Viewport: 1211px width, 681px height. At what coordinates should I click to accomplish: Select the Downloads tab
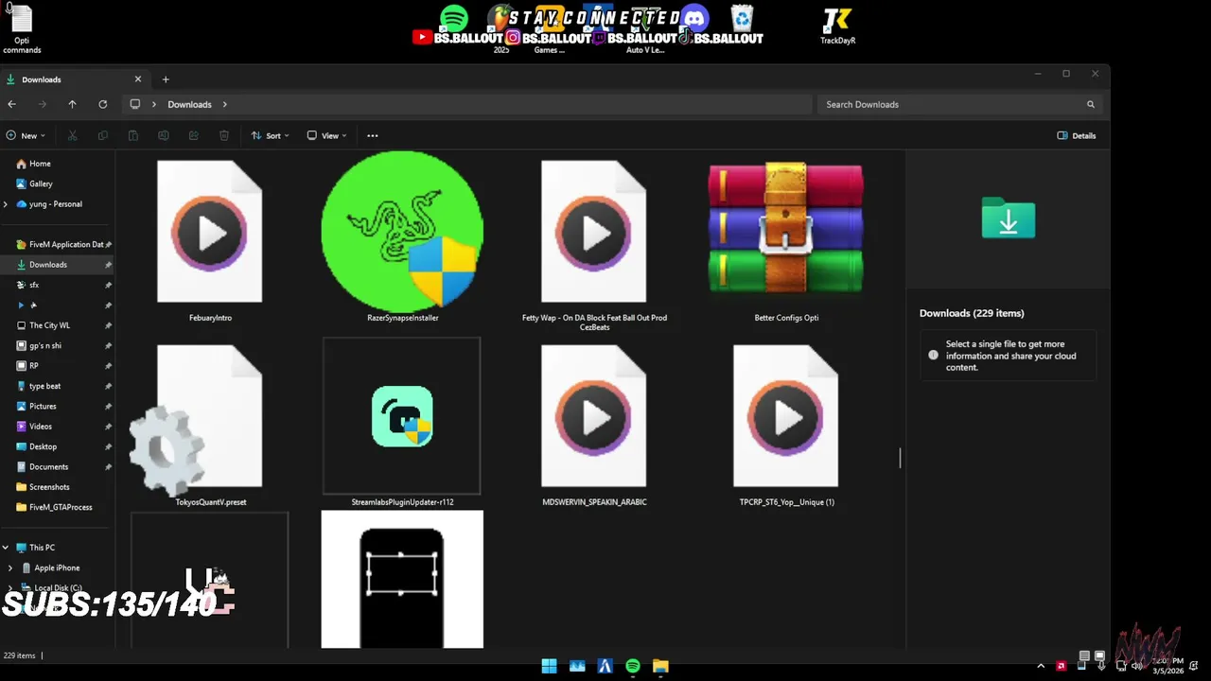[74, 79]
